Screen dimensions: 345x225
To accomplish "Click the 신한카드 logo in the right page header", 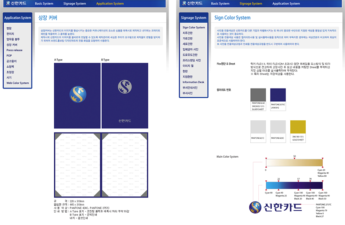I will (192, 3).
